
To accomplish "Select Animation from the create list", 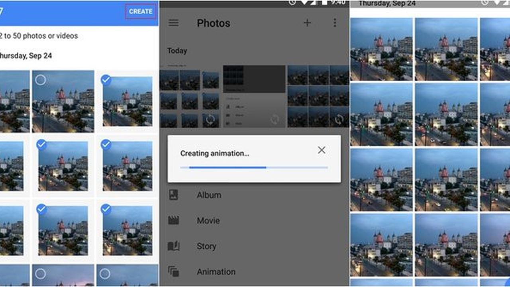I will pyautogui.click(x=216, y=272).
